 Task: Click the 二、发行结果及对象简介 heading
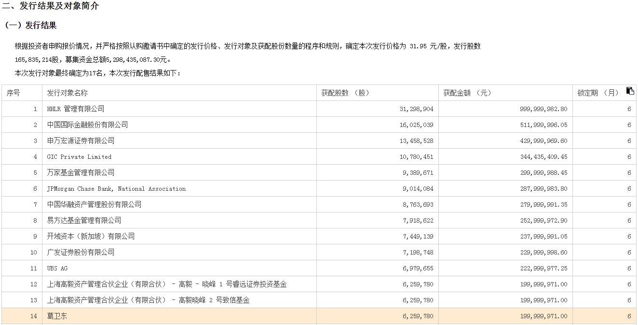point(50,6)
